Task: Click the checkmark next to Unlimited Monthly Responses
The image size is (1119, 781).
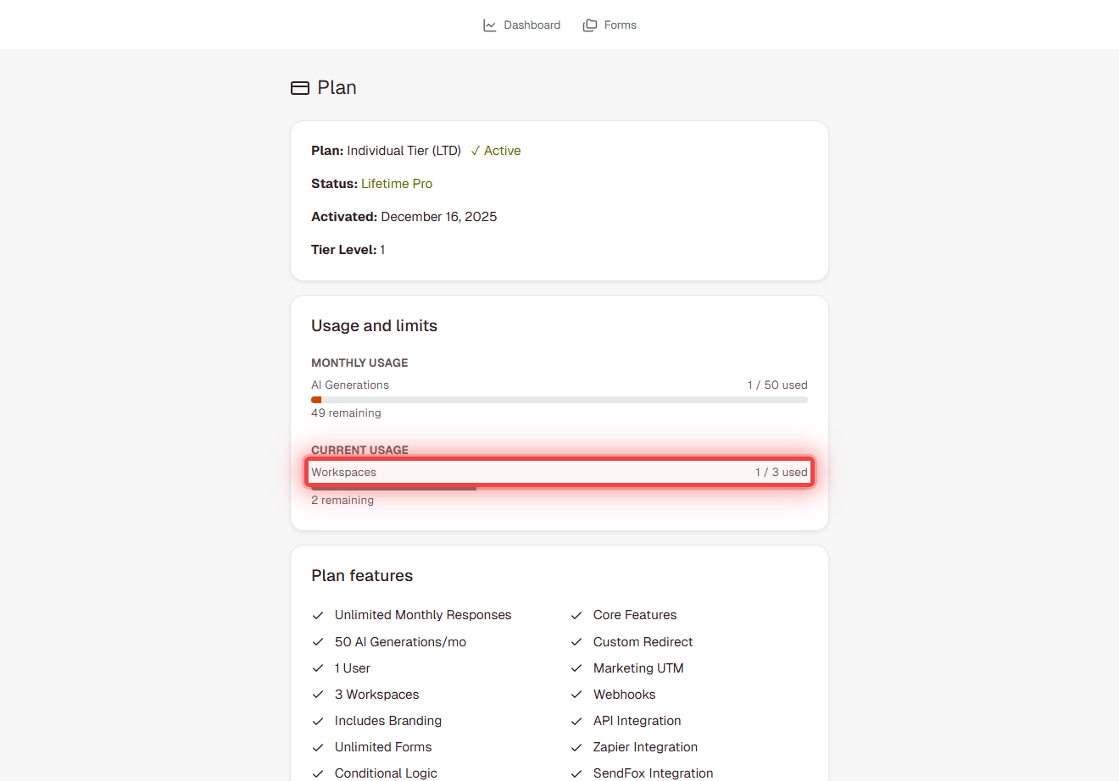Action: [318, 615]
